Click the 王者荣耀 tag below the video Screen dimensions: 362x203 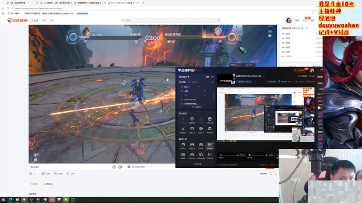point(34,184)
